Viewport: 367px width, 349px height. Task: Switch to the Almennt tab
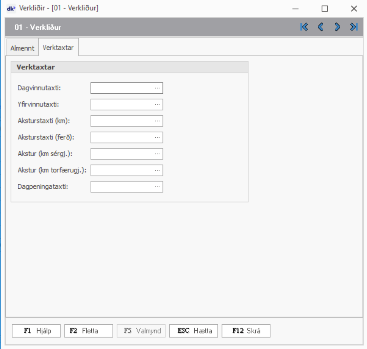(22, 48)
